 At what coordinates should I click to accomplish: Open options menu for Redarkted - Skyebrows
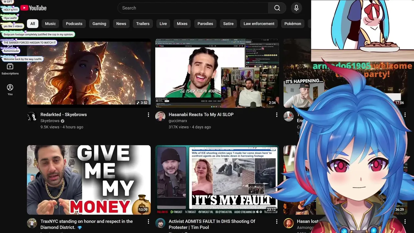[x=148, y=115]
